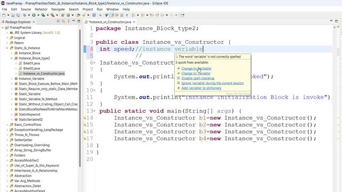Collapse the Instance_Block_type2 package

pyautogui.click(x=11, y=58)
